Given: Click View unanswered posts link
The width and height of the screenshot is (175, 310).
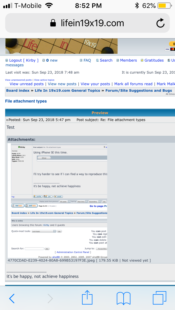Looking at the screenshot, I should tap(18, 80).
